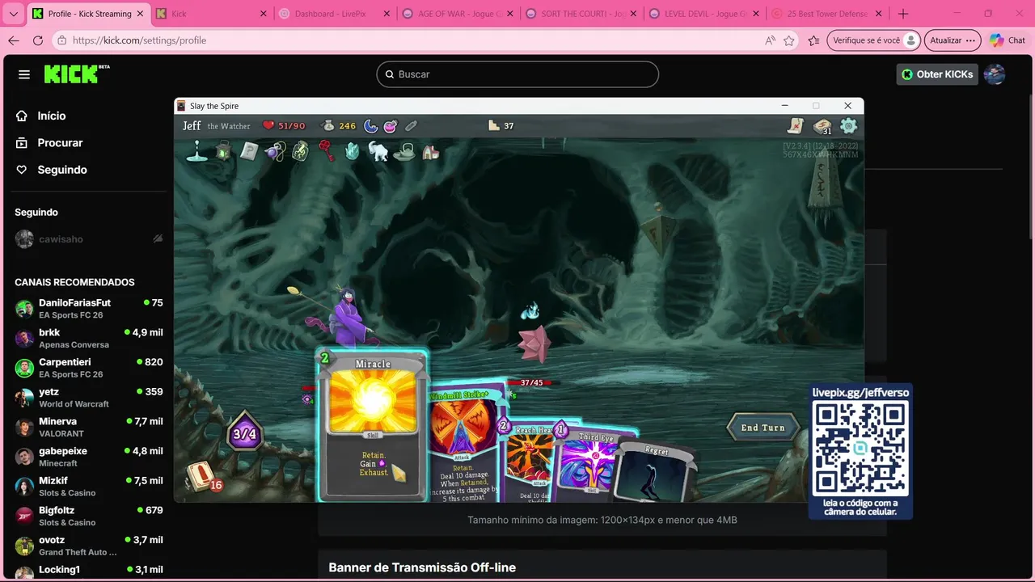1035x582 pixels.
Task: Open the Copilot Chat button
Action: tap(1008, 40)
